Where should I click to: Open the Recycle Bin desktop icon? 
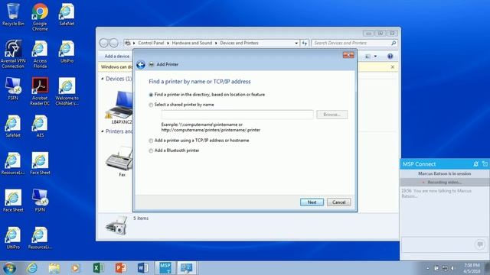(x=13, y=15)
